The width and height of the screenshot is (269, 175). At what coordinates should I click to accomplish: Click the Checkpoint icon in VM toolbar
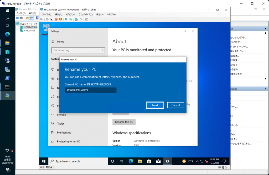(x=76, y=19)
